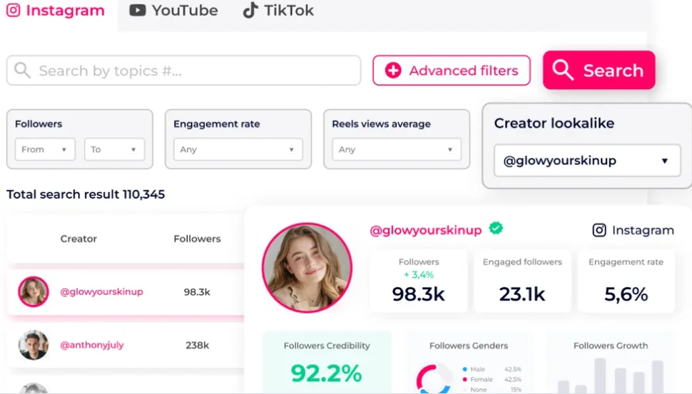Click the Followers Growth bar chart

coord(611,375)
